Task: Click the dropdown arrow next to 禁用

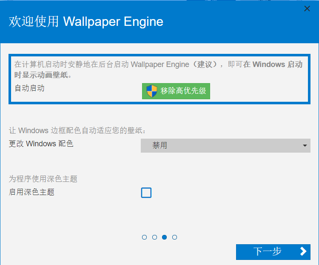Action: 305,145
